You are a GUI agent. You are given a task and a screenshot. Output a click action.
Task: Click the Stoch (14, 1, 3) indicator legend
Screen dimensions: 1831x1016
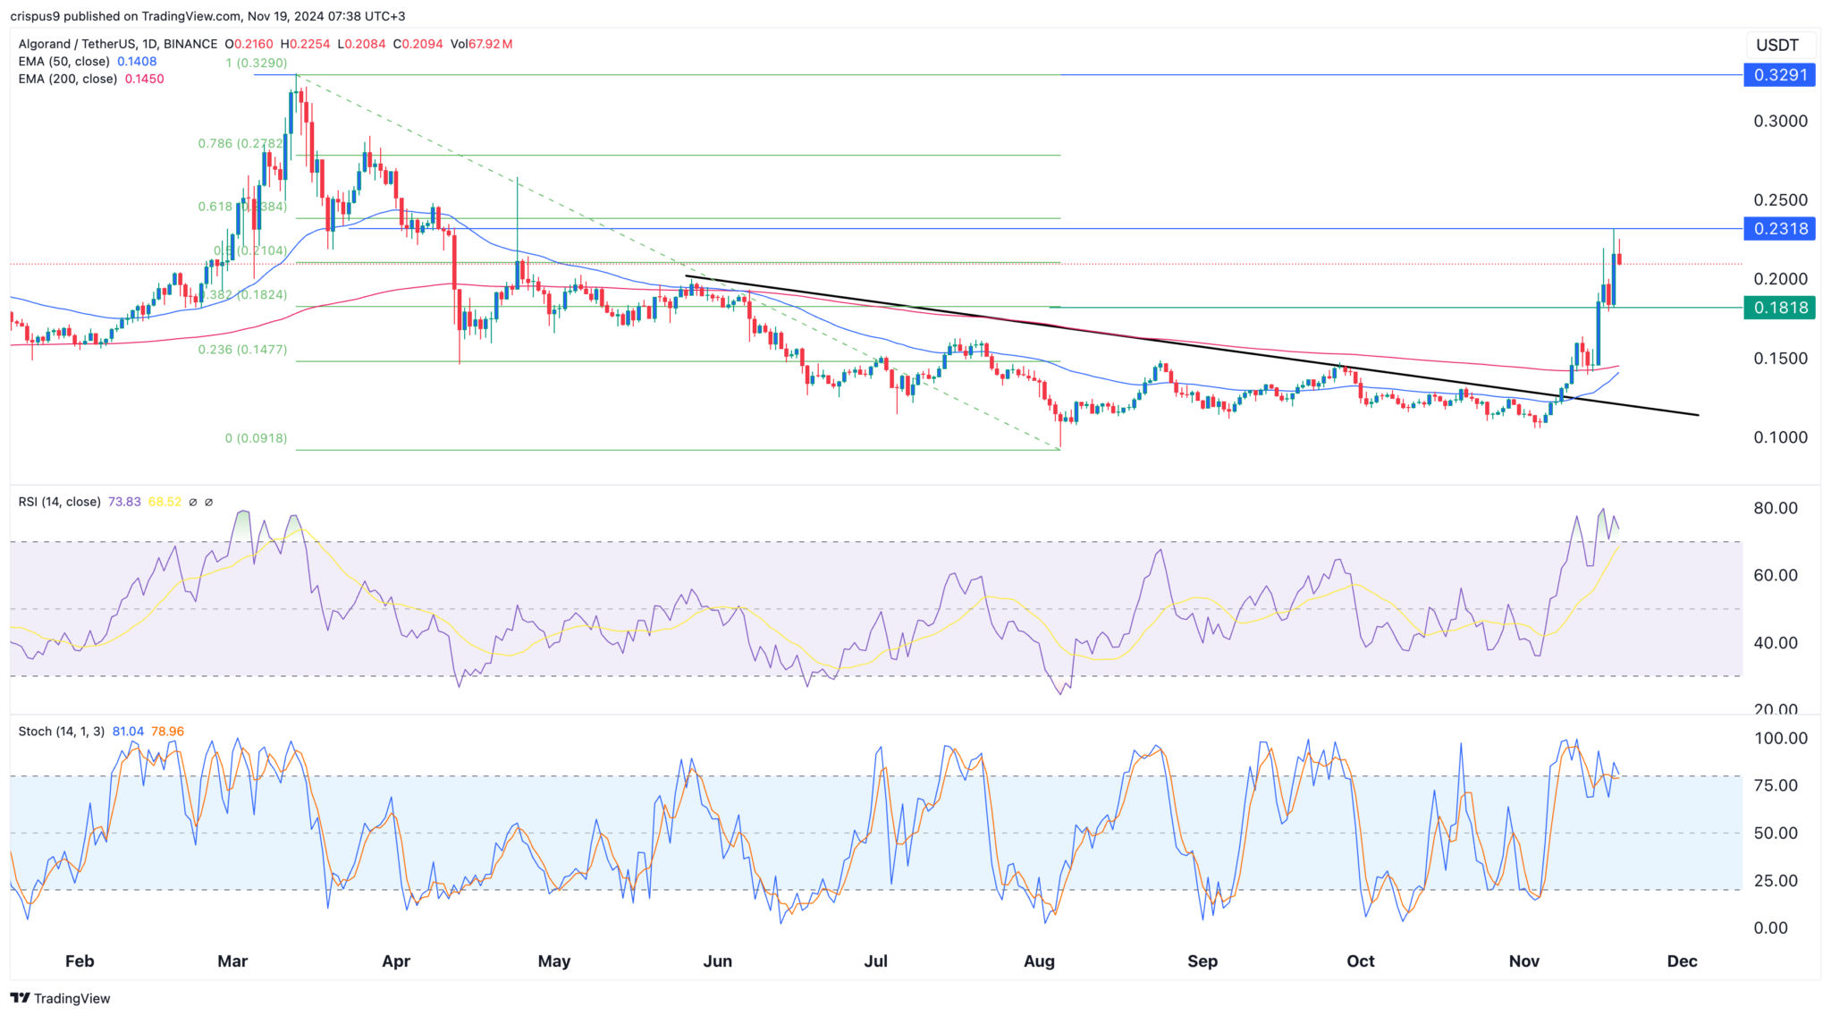[62, 732]
